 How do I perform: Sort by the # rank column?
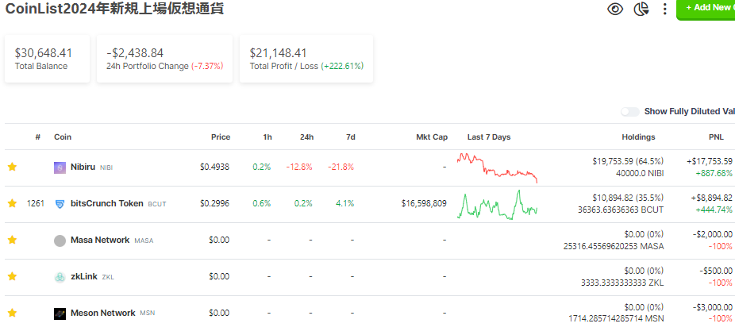click(x=38, y=137)
